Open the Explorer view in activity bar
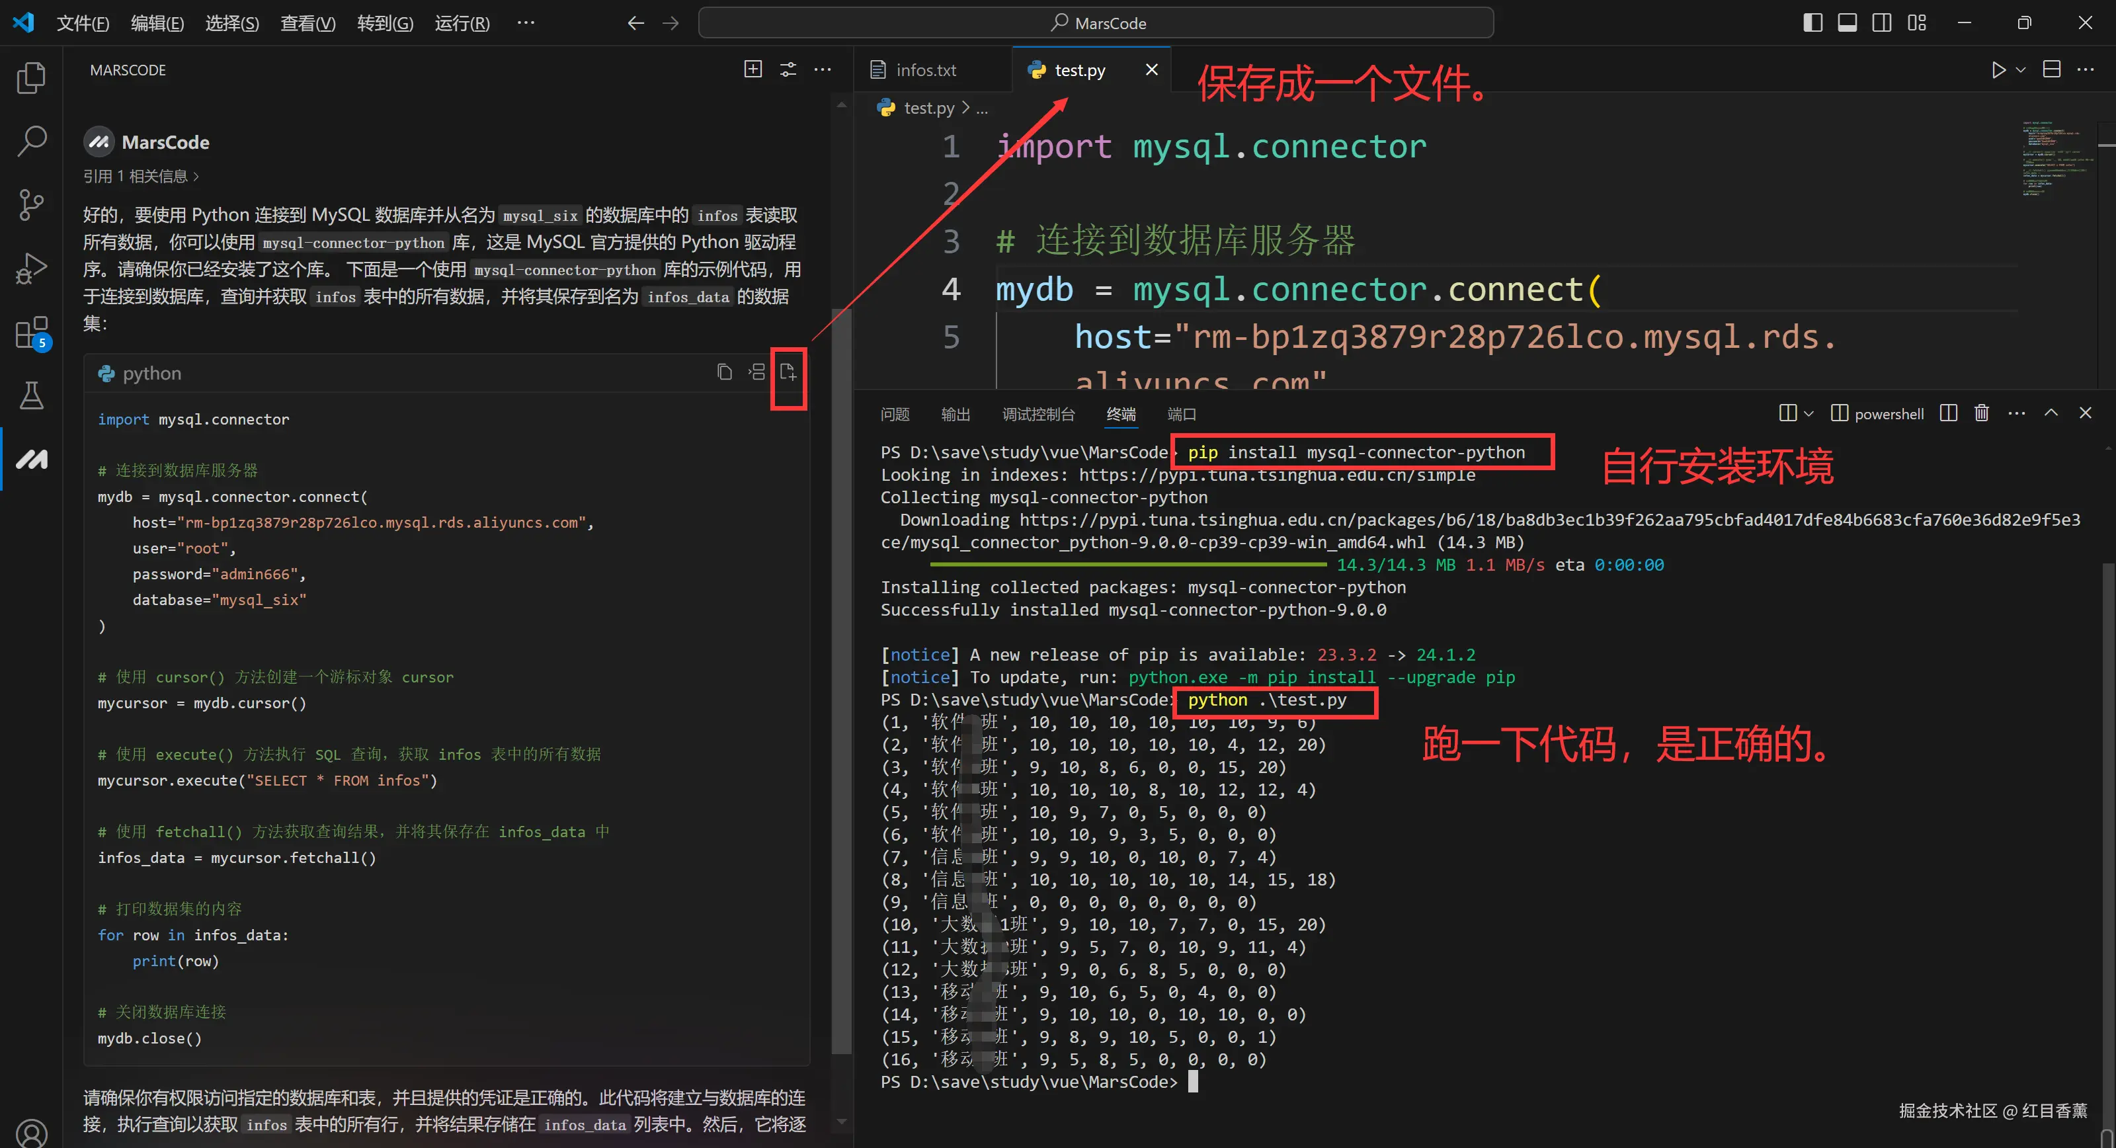2116x1148 pixels. click(x=31, y=78)
